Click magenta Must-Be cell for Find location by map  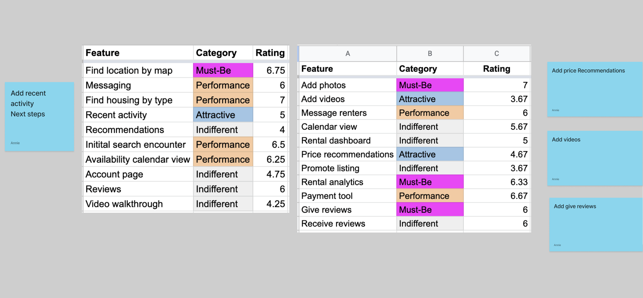pos(223,70)
